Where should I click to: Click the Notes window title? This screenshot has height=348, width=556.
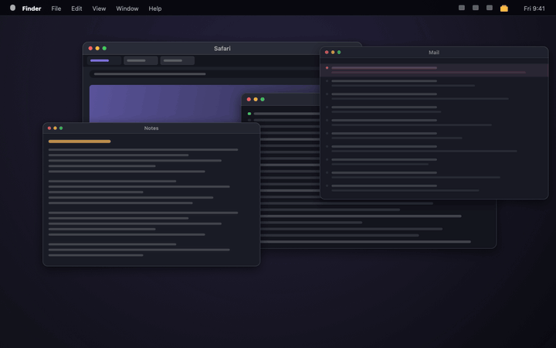[x=151, y=128]
